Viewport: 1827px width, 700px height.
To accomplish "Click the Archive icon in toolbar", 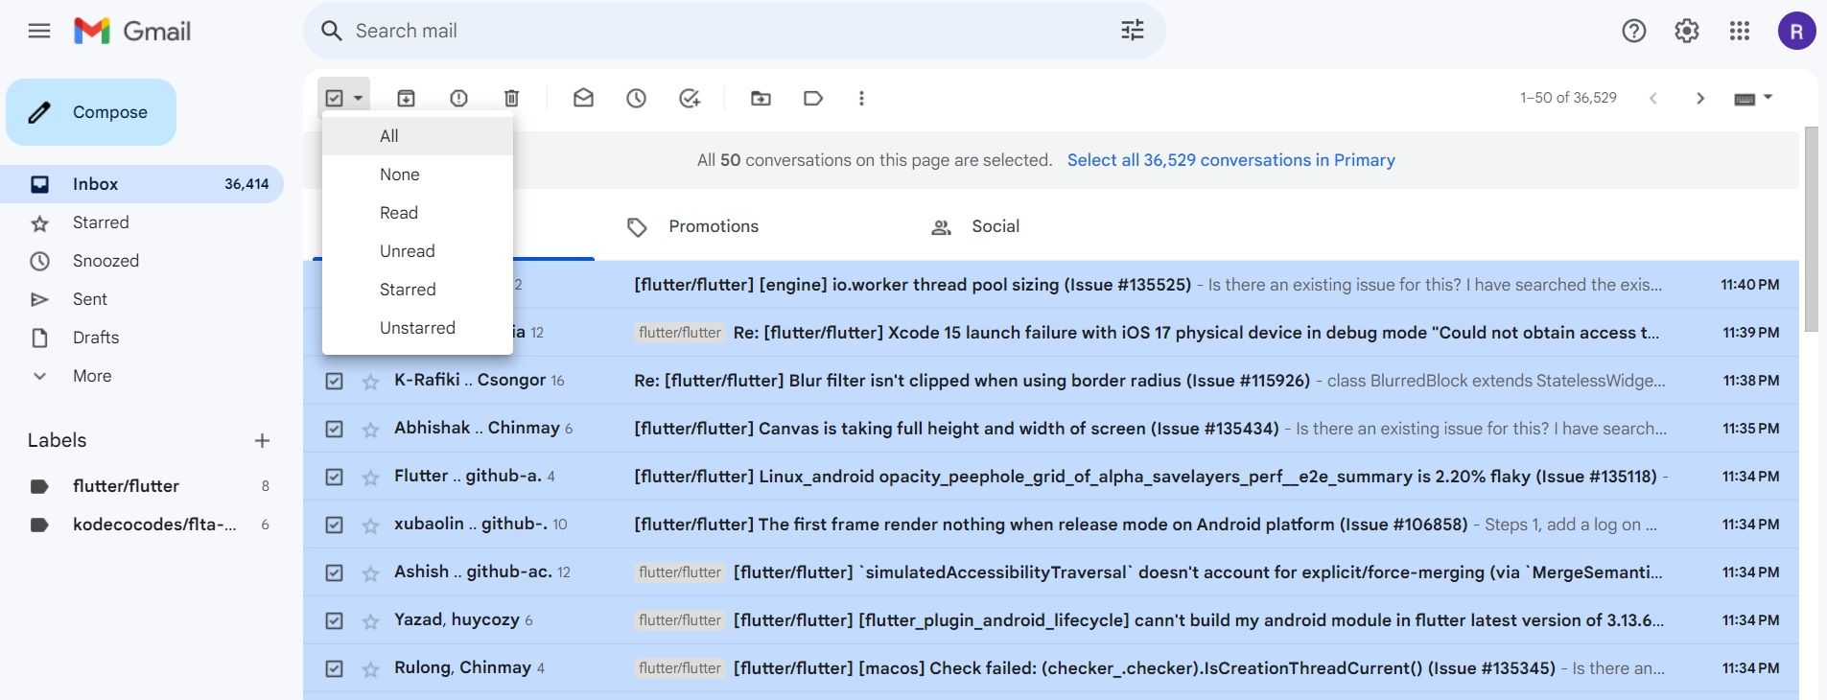I will [406, 98].
